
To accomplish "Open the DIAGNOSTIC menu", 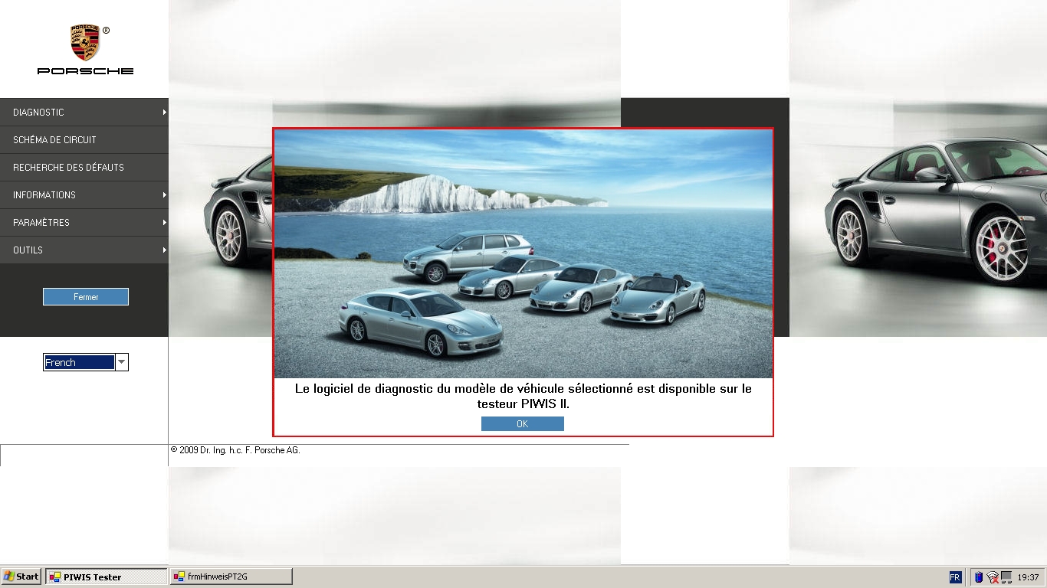I will tap(84, 112).
